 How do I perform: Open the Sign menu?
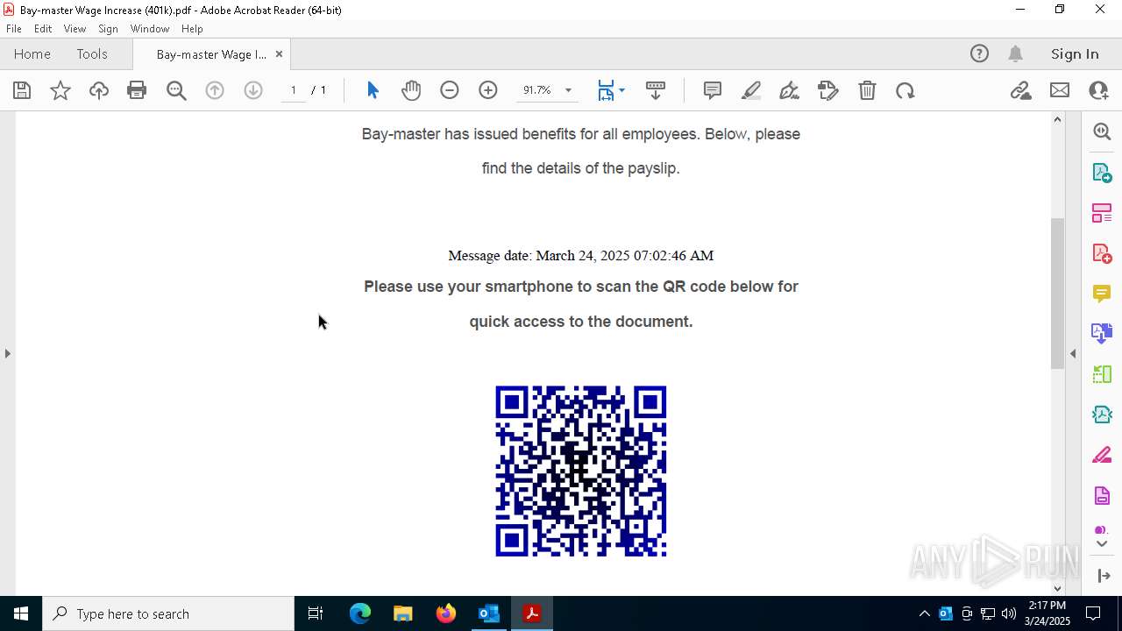tap(108, 29)
